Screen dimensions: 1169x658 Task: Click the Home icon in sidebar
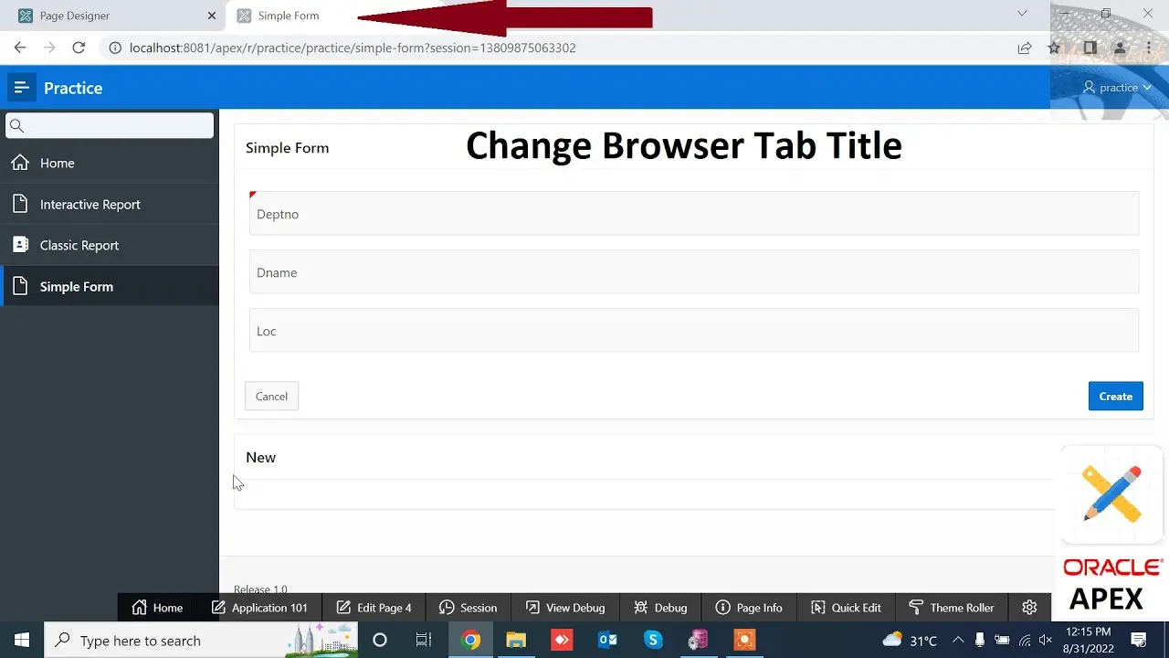20,163
